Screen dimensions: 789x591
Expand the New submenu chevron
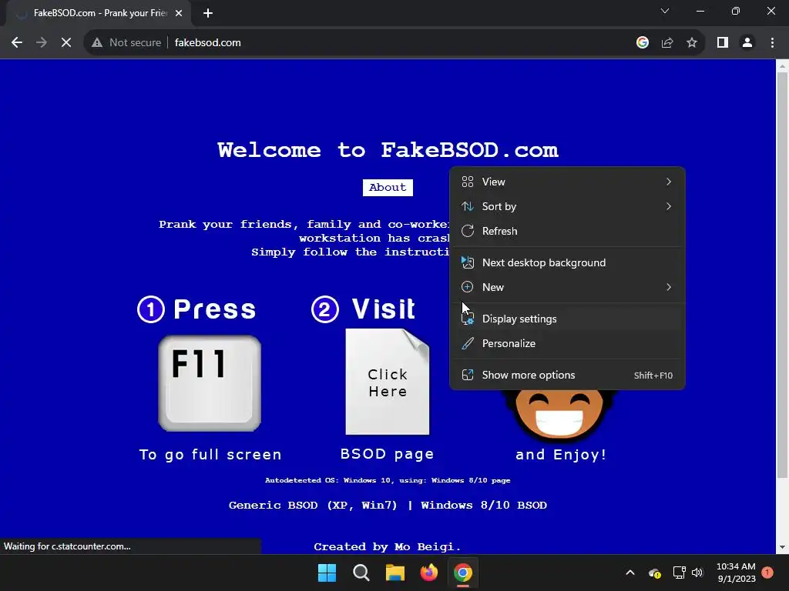669,288
